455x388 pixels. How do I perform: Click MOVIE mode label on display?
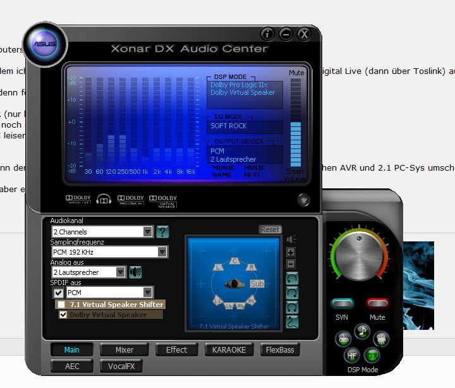click(x=224, y=167)
